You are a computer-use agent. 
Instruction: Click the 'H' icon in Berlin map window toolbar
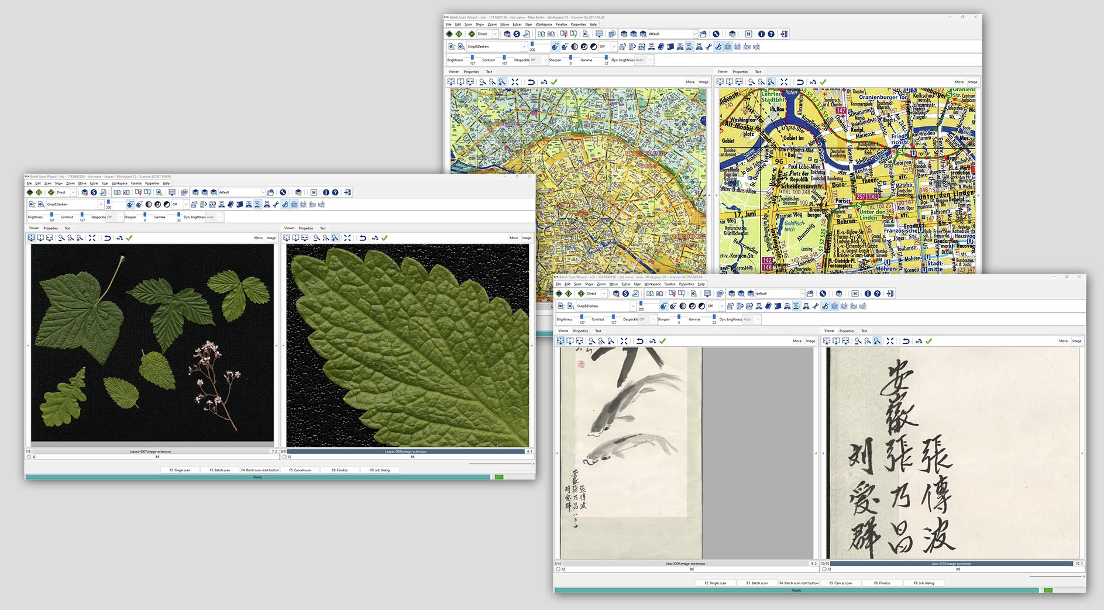point(748,34)
